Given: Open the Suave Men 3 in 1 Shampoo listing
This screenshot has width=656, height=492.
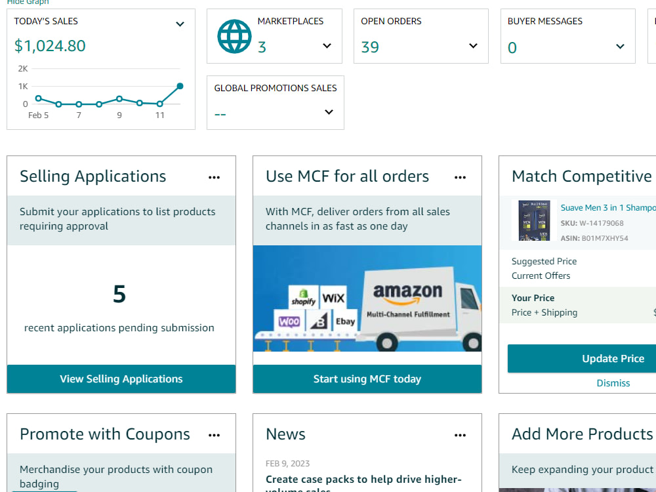Looking at the screenshot, I should (x=607, y=207).
